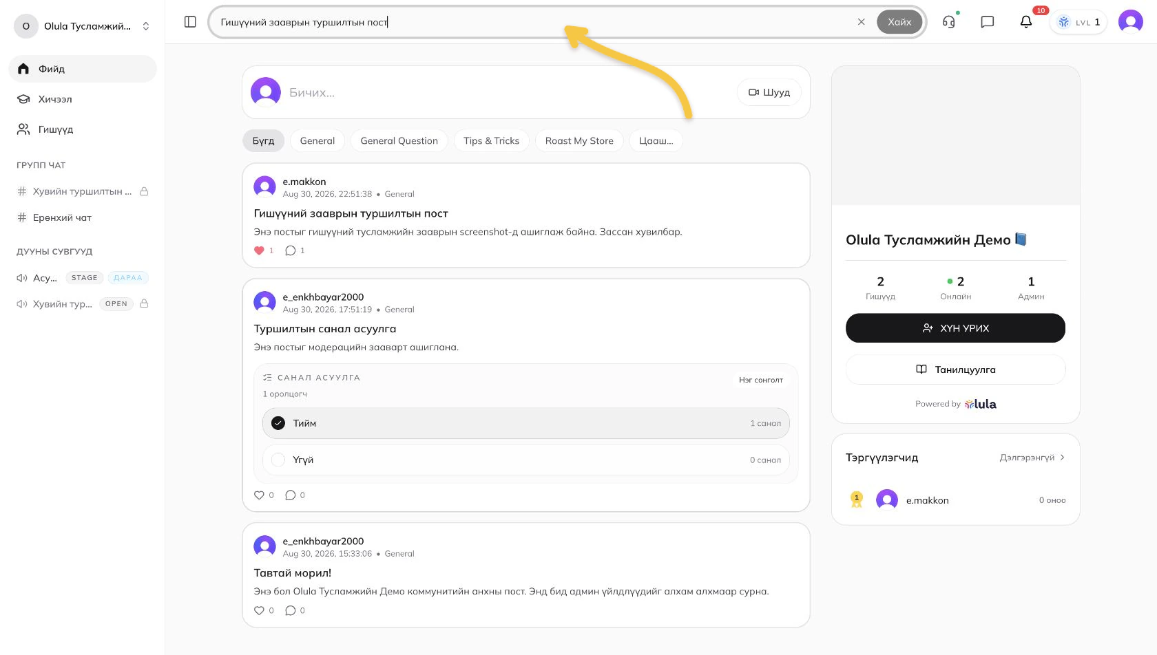
Task: Open the Powered by Olula link
Action: [x=955, y=404]
